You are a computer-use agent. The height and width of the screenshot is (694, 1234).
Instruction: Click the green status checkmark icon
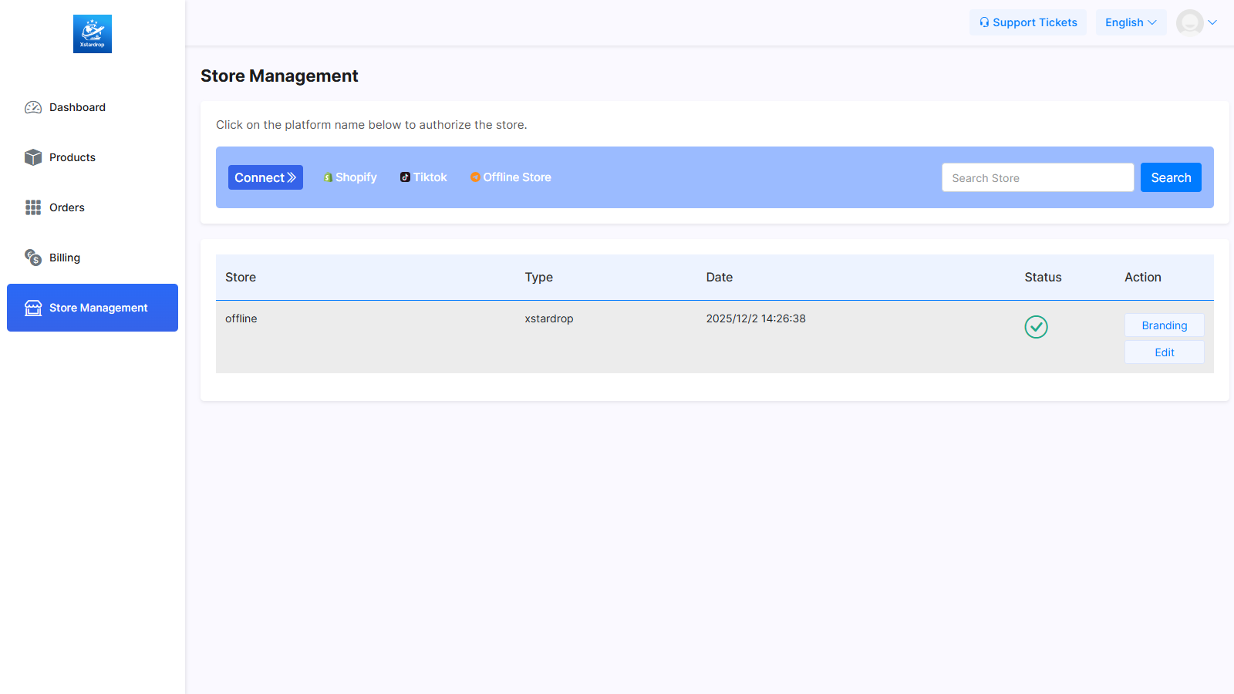click(x=1036, y=327)
